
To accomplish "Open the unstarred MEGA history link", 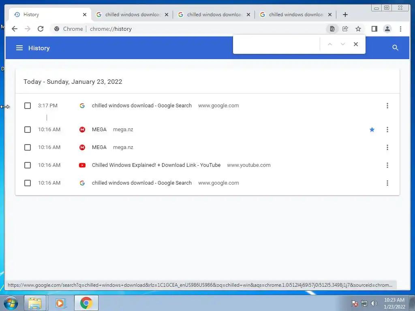I will click(x=99, y=147).
